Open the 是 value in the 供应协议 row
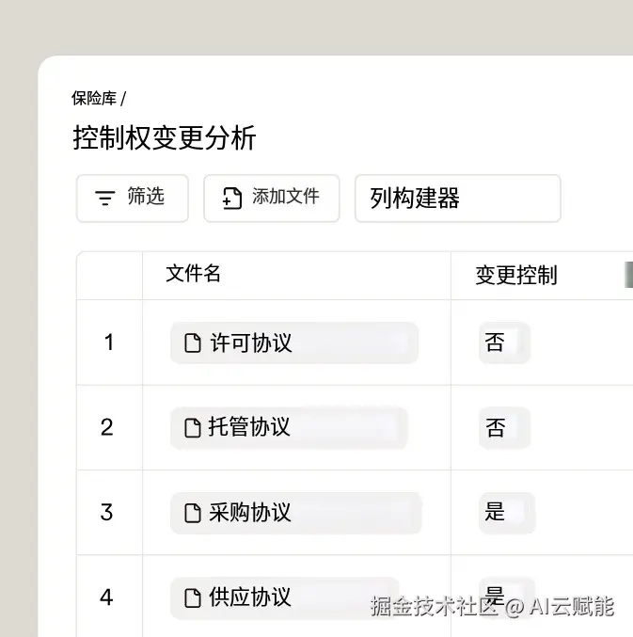The height and width of the screenshot is (637, 633). point(496,594)
